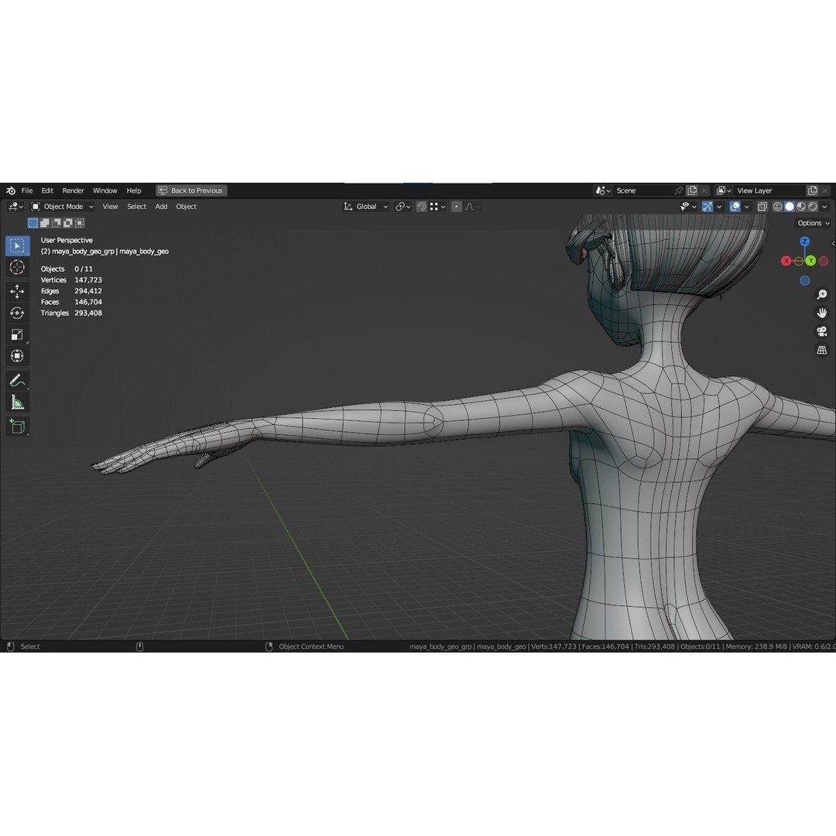Select the Rotate tool

click(17, 313)
